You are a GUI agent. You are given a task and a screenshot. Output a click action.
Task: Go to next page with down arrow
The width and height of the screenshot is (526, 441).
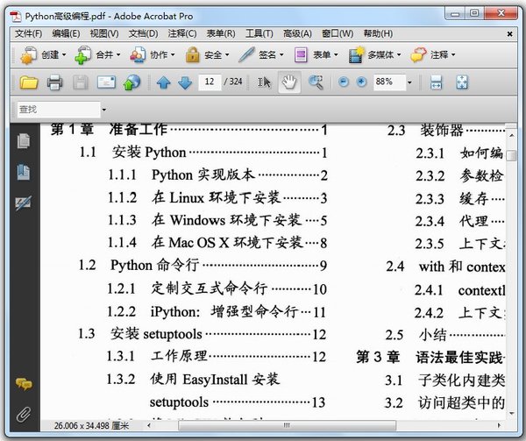[x=185, y=82]
